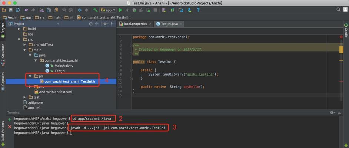Click the Debug bug icon
This screenshot has width=349, height=148.
click(x=134, y=10)
